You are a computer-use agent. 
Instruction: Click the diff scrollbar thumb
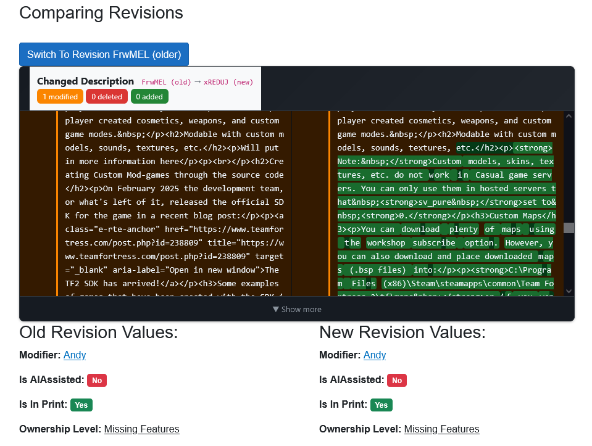[569, 228]
